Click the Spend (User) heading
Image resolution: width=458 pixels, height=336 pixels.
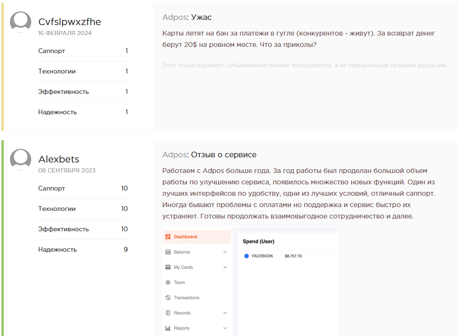(258, 242)
